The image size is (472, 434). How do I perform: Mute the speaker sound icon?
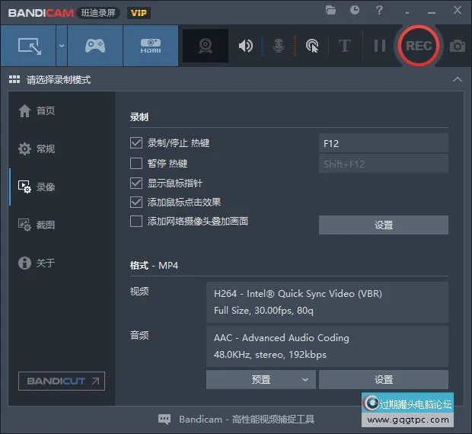coord(245,46)
